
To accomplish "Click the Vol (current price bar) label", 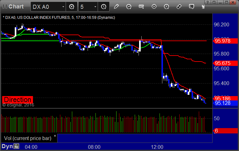I will point(28,138).
